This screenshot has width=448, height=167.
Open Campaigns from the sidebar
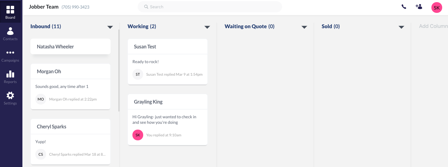point(10,55)
